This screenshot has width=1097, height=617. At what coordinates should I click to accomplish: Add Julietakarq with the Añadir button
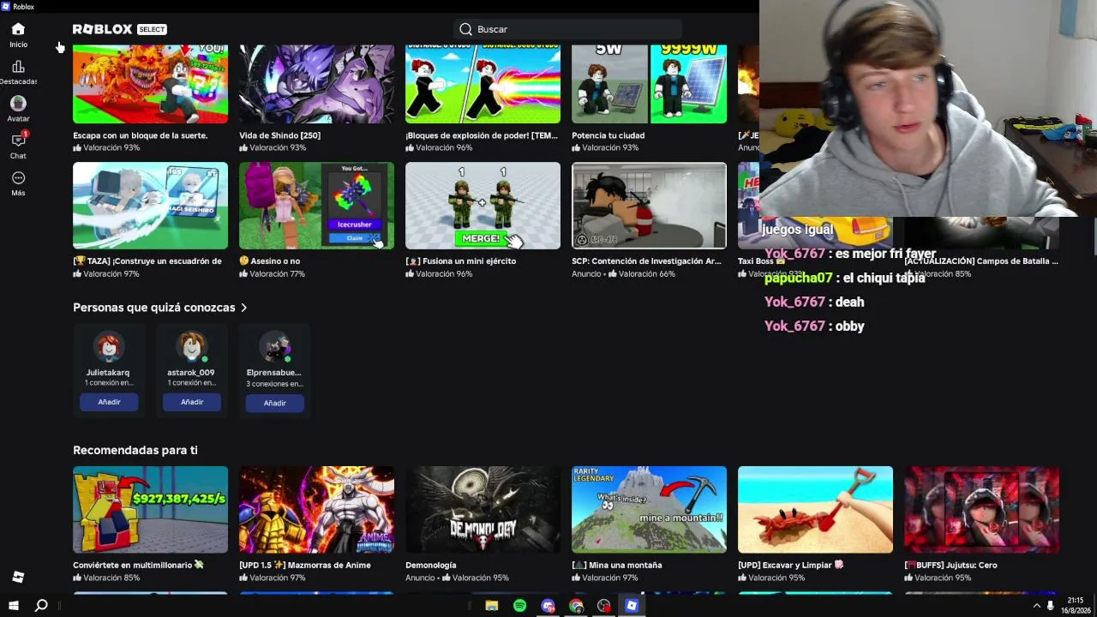point(109,402)
